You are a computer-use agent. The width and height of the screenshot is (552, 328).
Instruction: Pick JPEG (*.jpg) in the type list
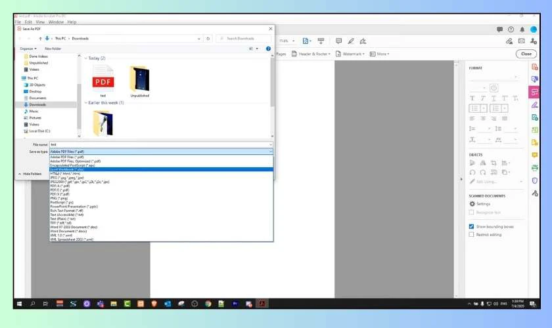pyautogui.click(x=161, y=178)
